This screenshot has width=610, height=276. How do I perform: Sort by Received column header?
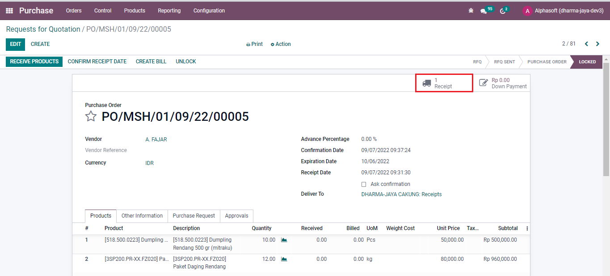click(x=311, y=228)
